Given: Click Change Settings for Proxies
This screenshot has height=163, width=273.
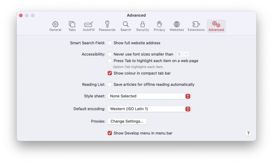Looking at the screenshot, I should (x=127, y=121).
